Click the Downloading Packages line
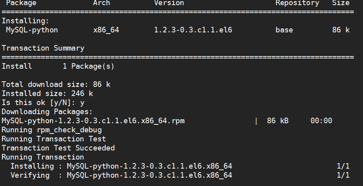 click(47, 112)
